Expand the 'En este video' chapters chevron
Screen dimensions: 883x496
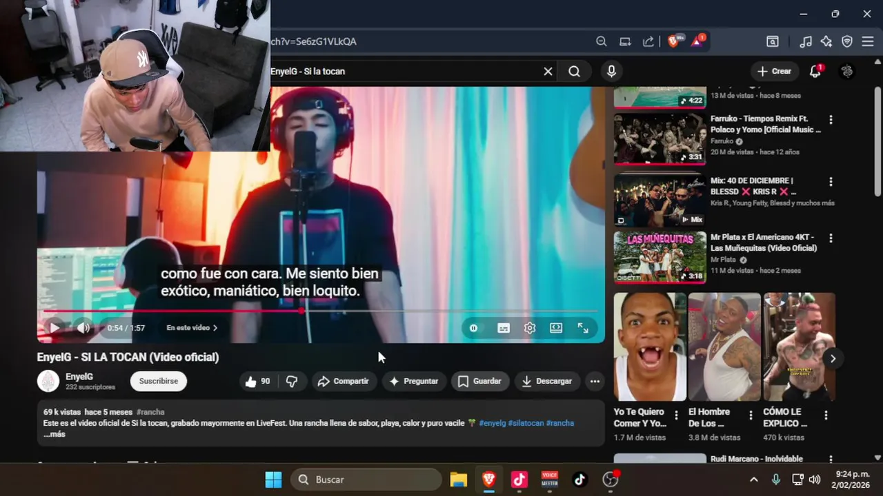point(215,328)
